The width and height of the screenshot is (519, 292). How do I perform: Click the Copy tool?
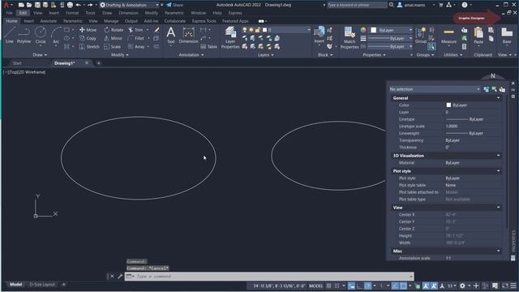click(88, 38)
